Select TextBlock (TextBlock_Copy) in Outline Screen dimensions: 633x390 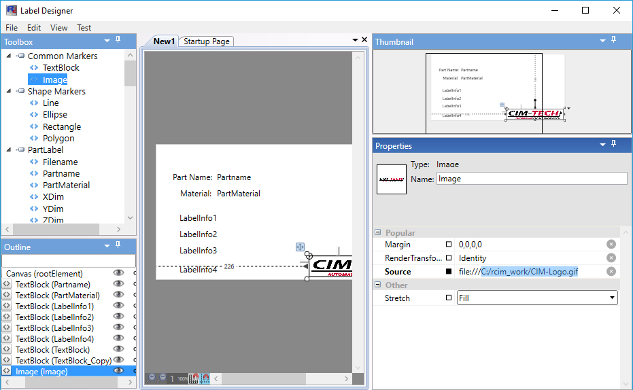point(63,360)
